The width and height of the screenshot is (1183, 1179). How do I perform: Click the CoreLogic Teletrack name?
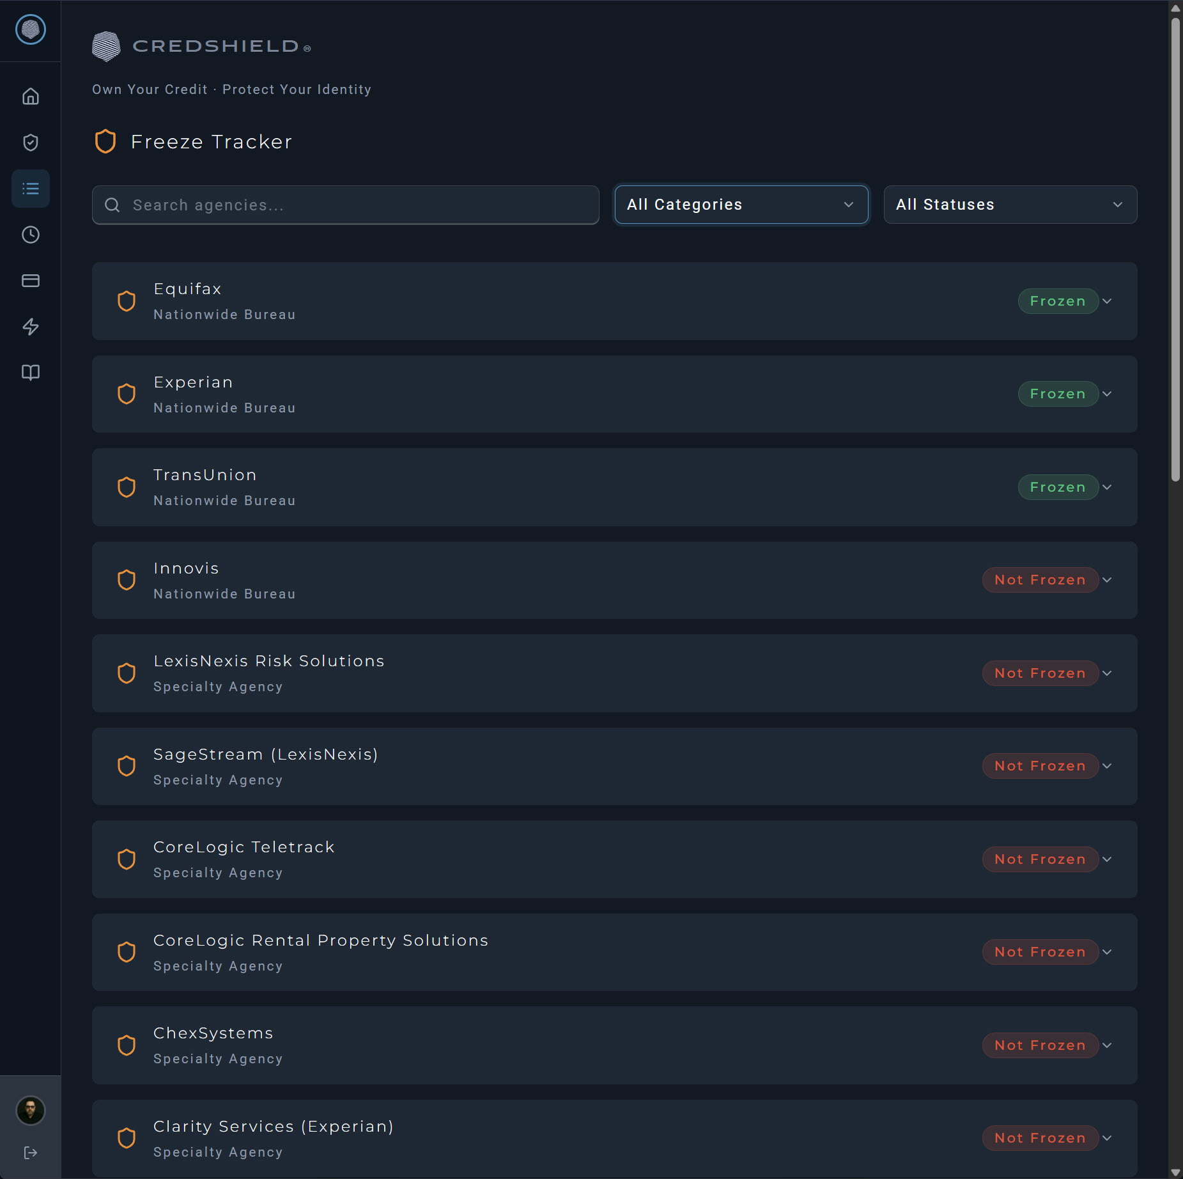pyautogui.click(x=244, y=847)
